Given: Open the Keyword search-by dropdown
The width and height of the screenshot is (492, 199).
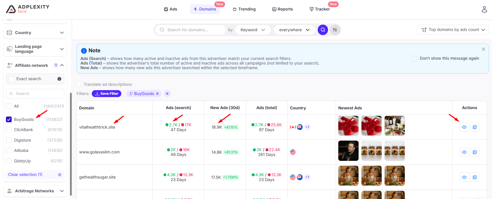Looking at the screenshot, I should [253, 30].
